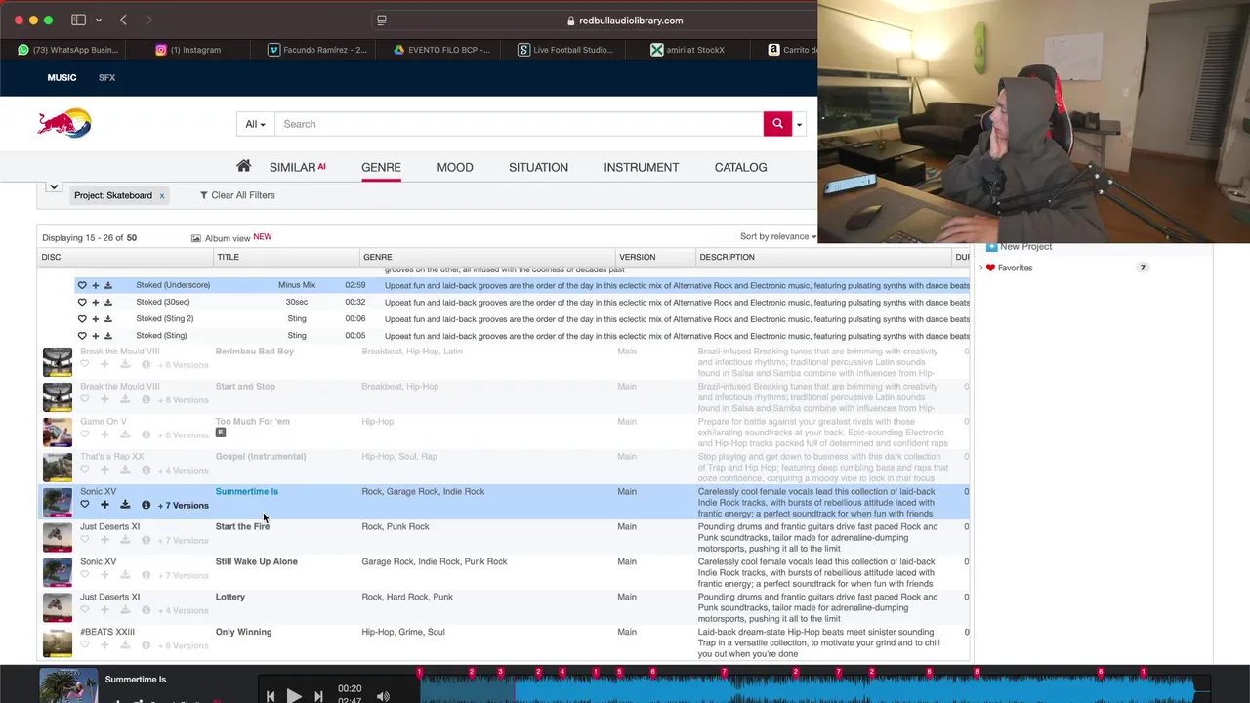Image resolution: width=1250 pixels, height=703 pixels.
Task: Download the Summertime Is track
Action: coord(125,505)
